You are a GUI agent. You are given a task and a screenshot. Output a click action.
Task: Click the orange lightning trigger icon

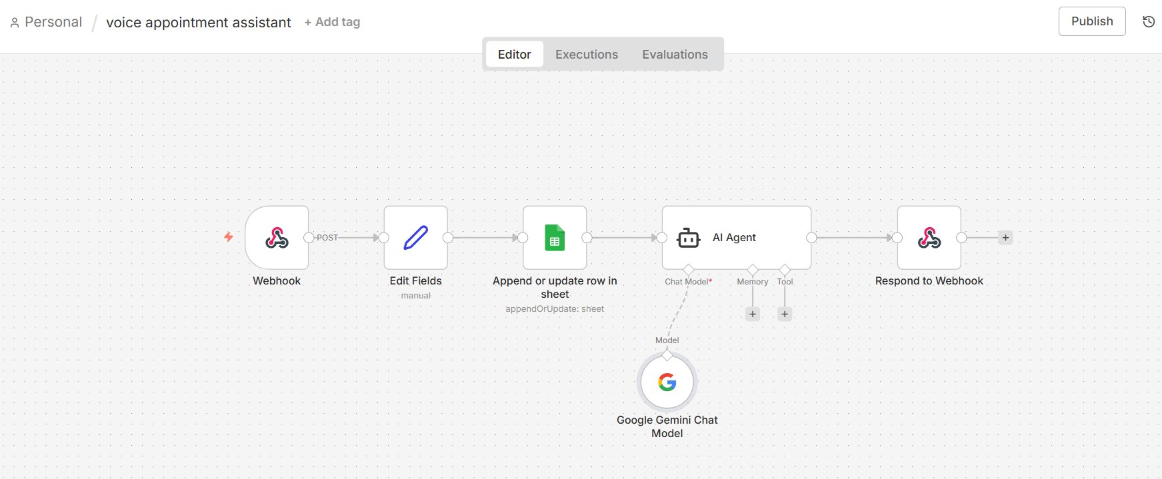[x=229, y=237]
